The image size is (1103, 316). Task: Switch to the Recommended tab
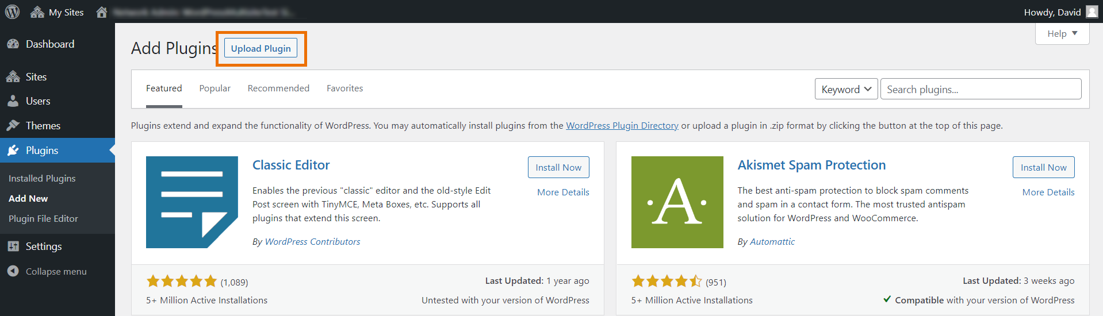[x=278, y=88]
